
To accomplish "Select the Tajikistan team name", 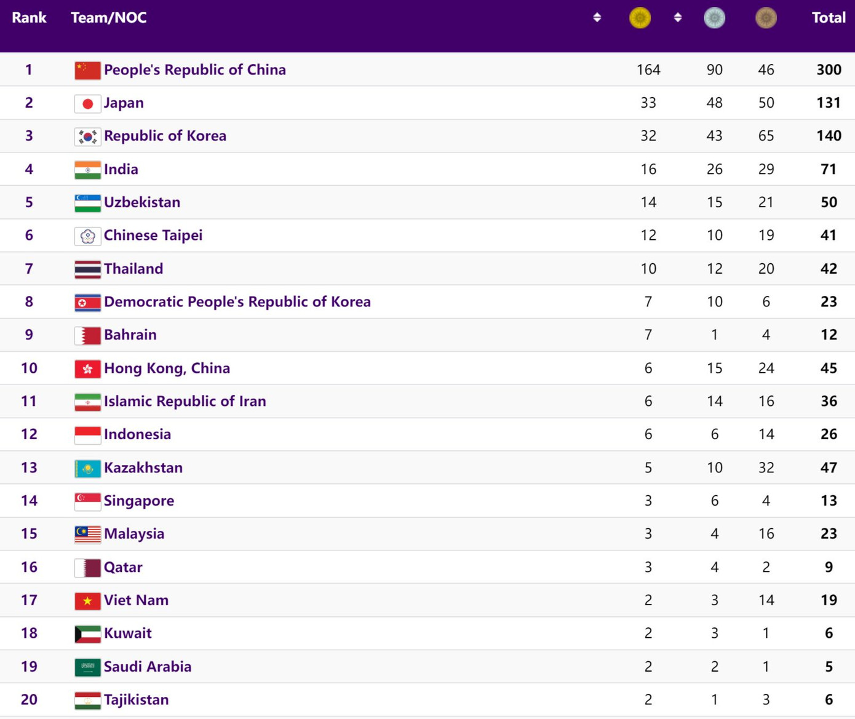I will click(136, 699).
